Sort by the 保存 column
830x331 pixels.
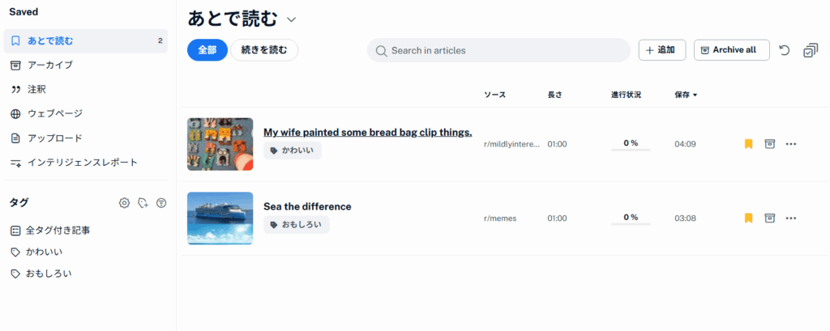tap(685, 95)
